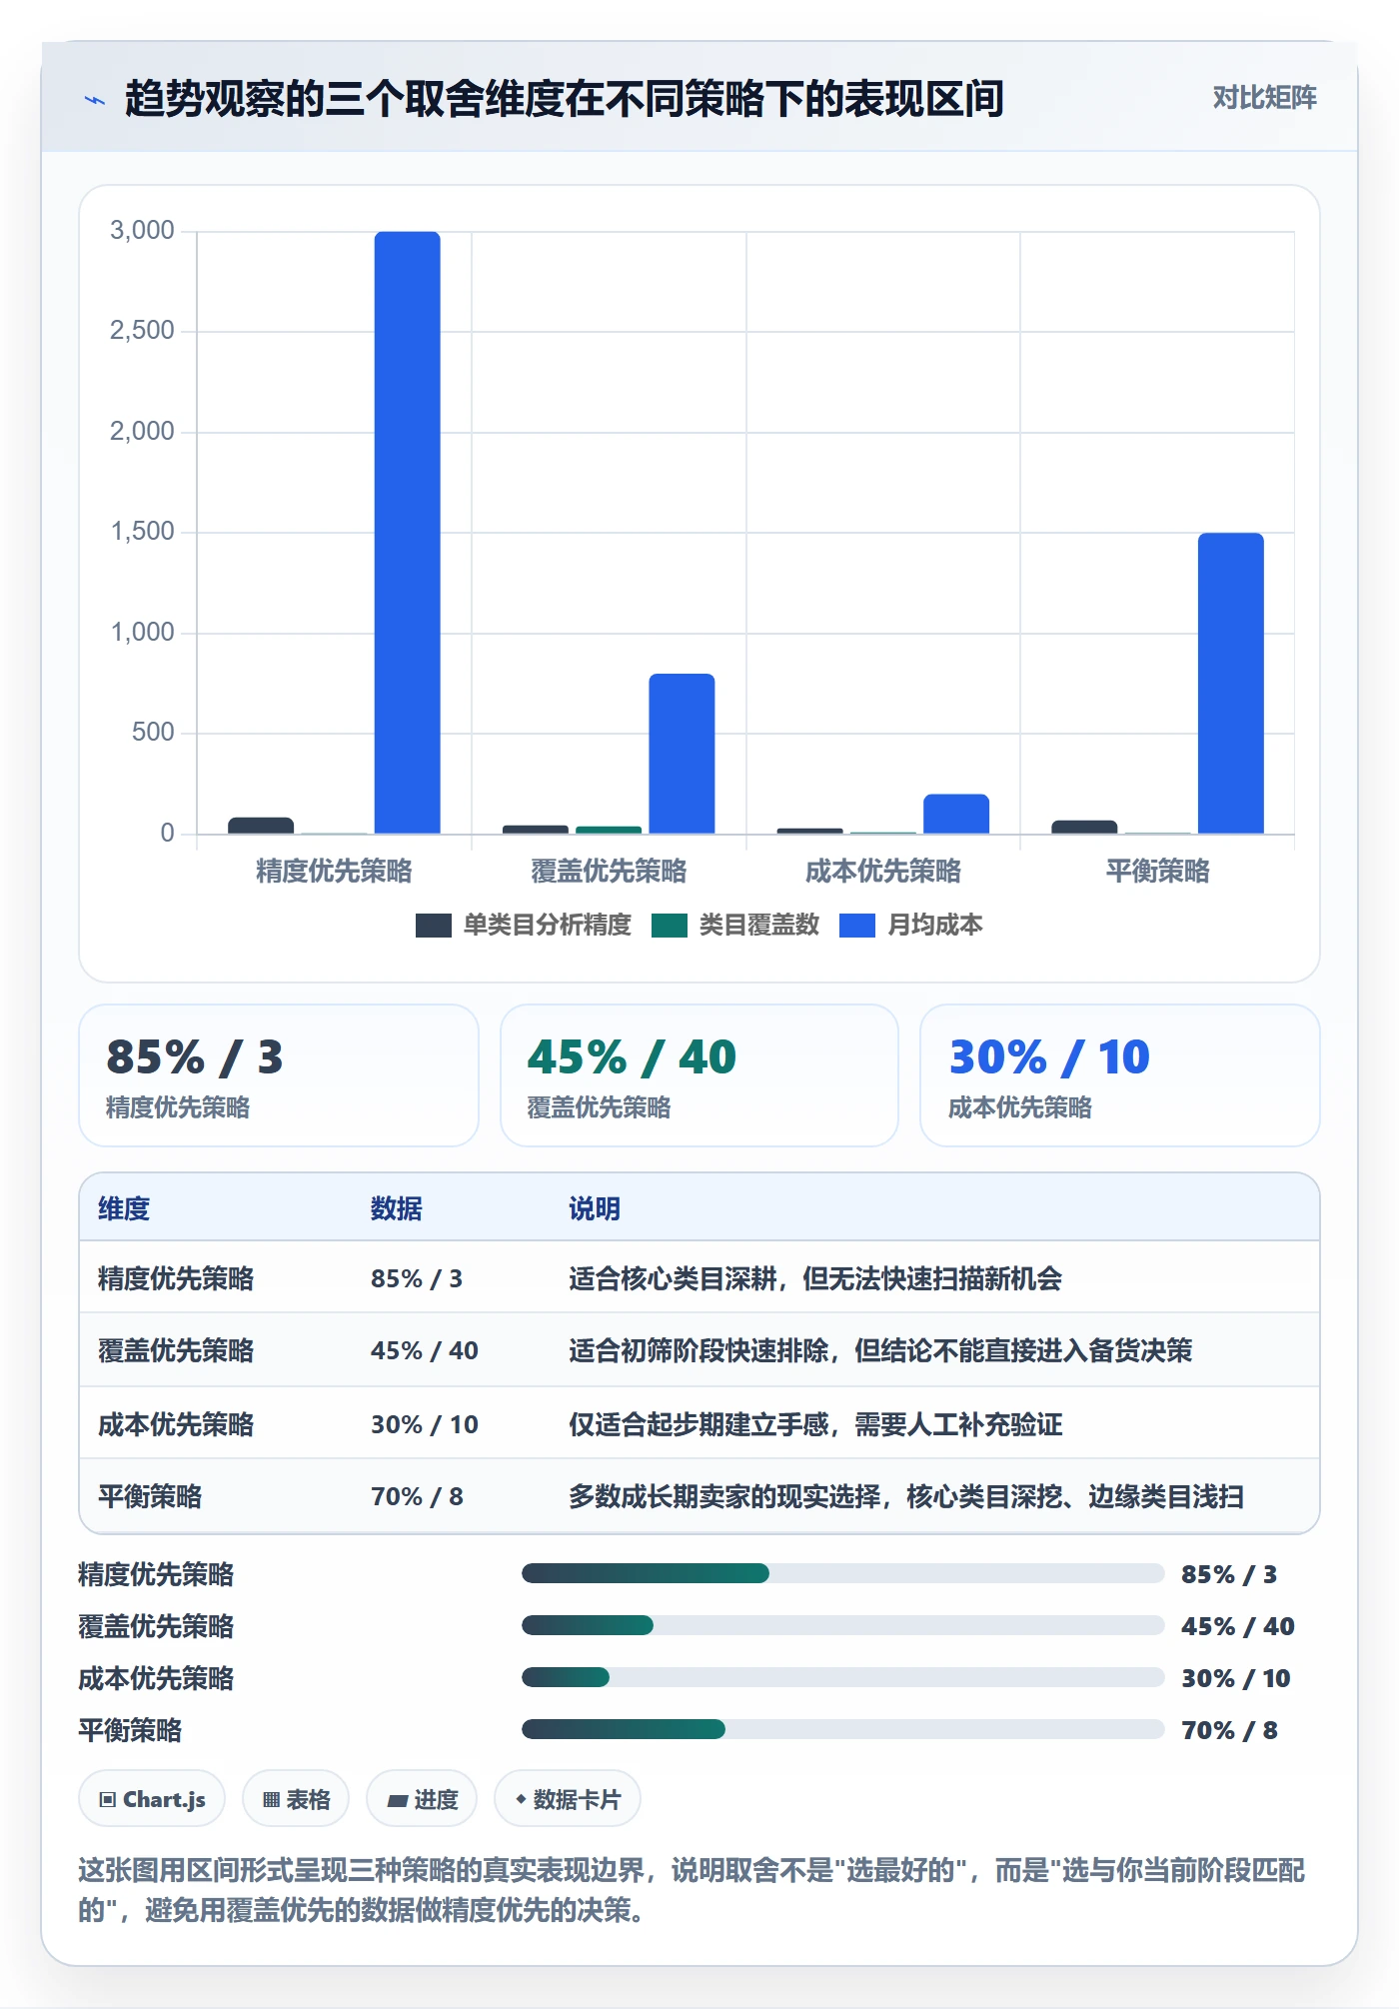The width and height of the screenshot is (1399, 2009).
Task: Click the 月均成本 bar for 平衡策略
Action: coord(1231,684)
